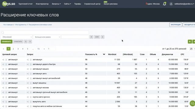
Task: Click the keys.so logo
Action: [9, 4]
